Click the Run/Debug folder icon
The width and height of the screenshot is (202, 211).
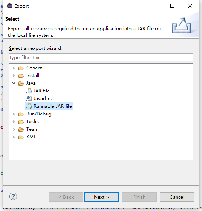21,114
